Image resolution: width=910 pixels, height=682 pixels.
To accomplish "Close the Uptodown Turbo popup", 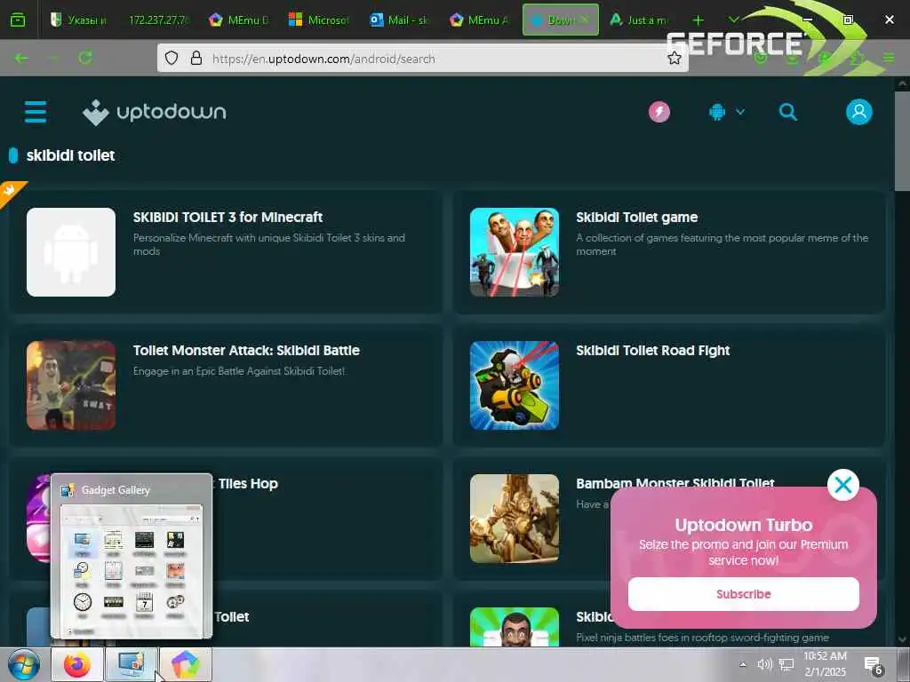I will [x=842, y=485].
